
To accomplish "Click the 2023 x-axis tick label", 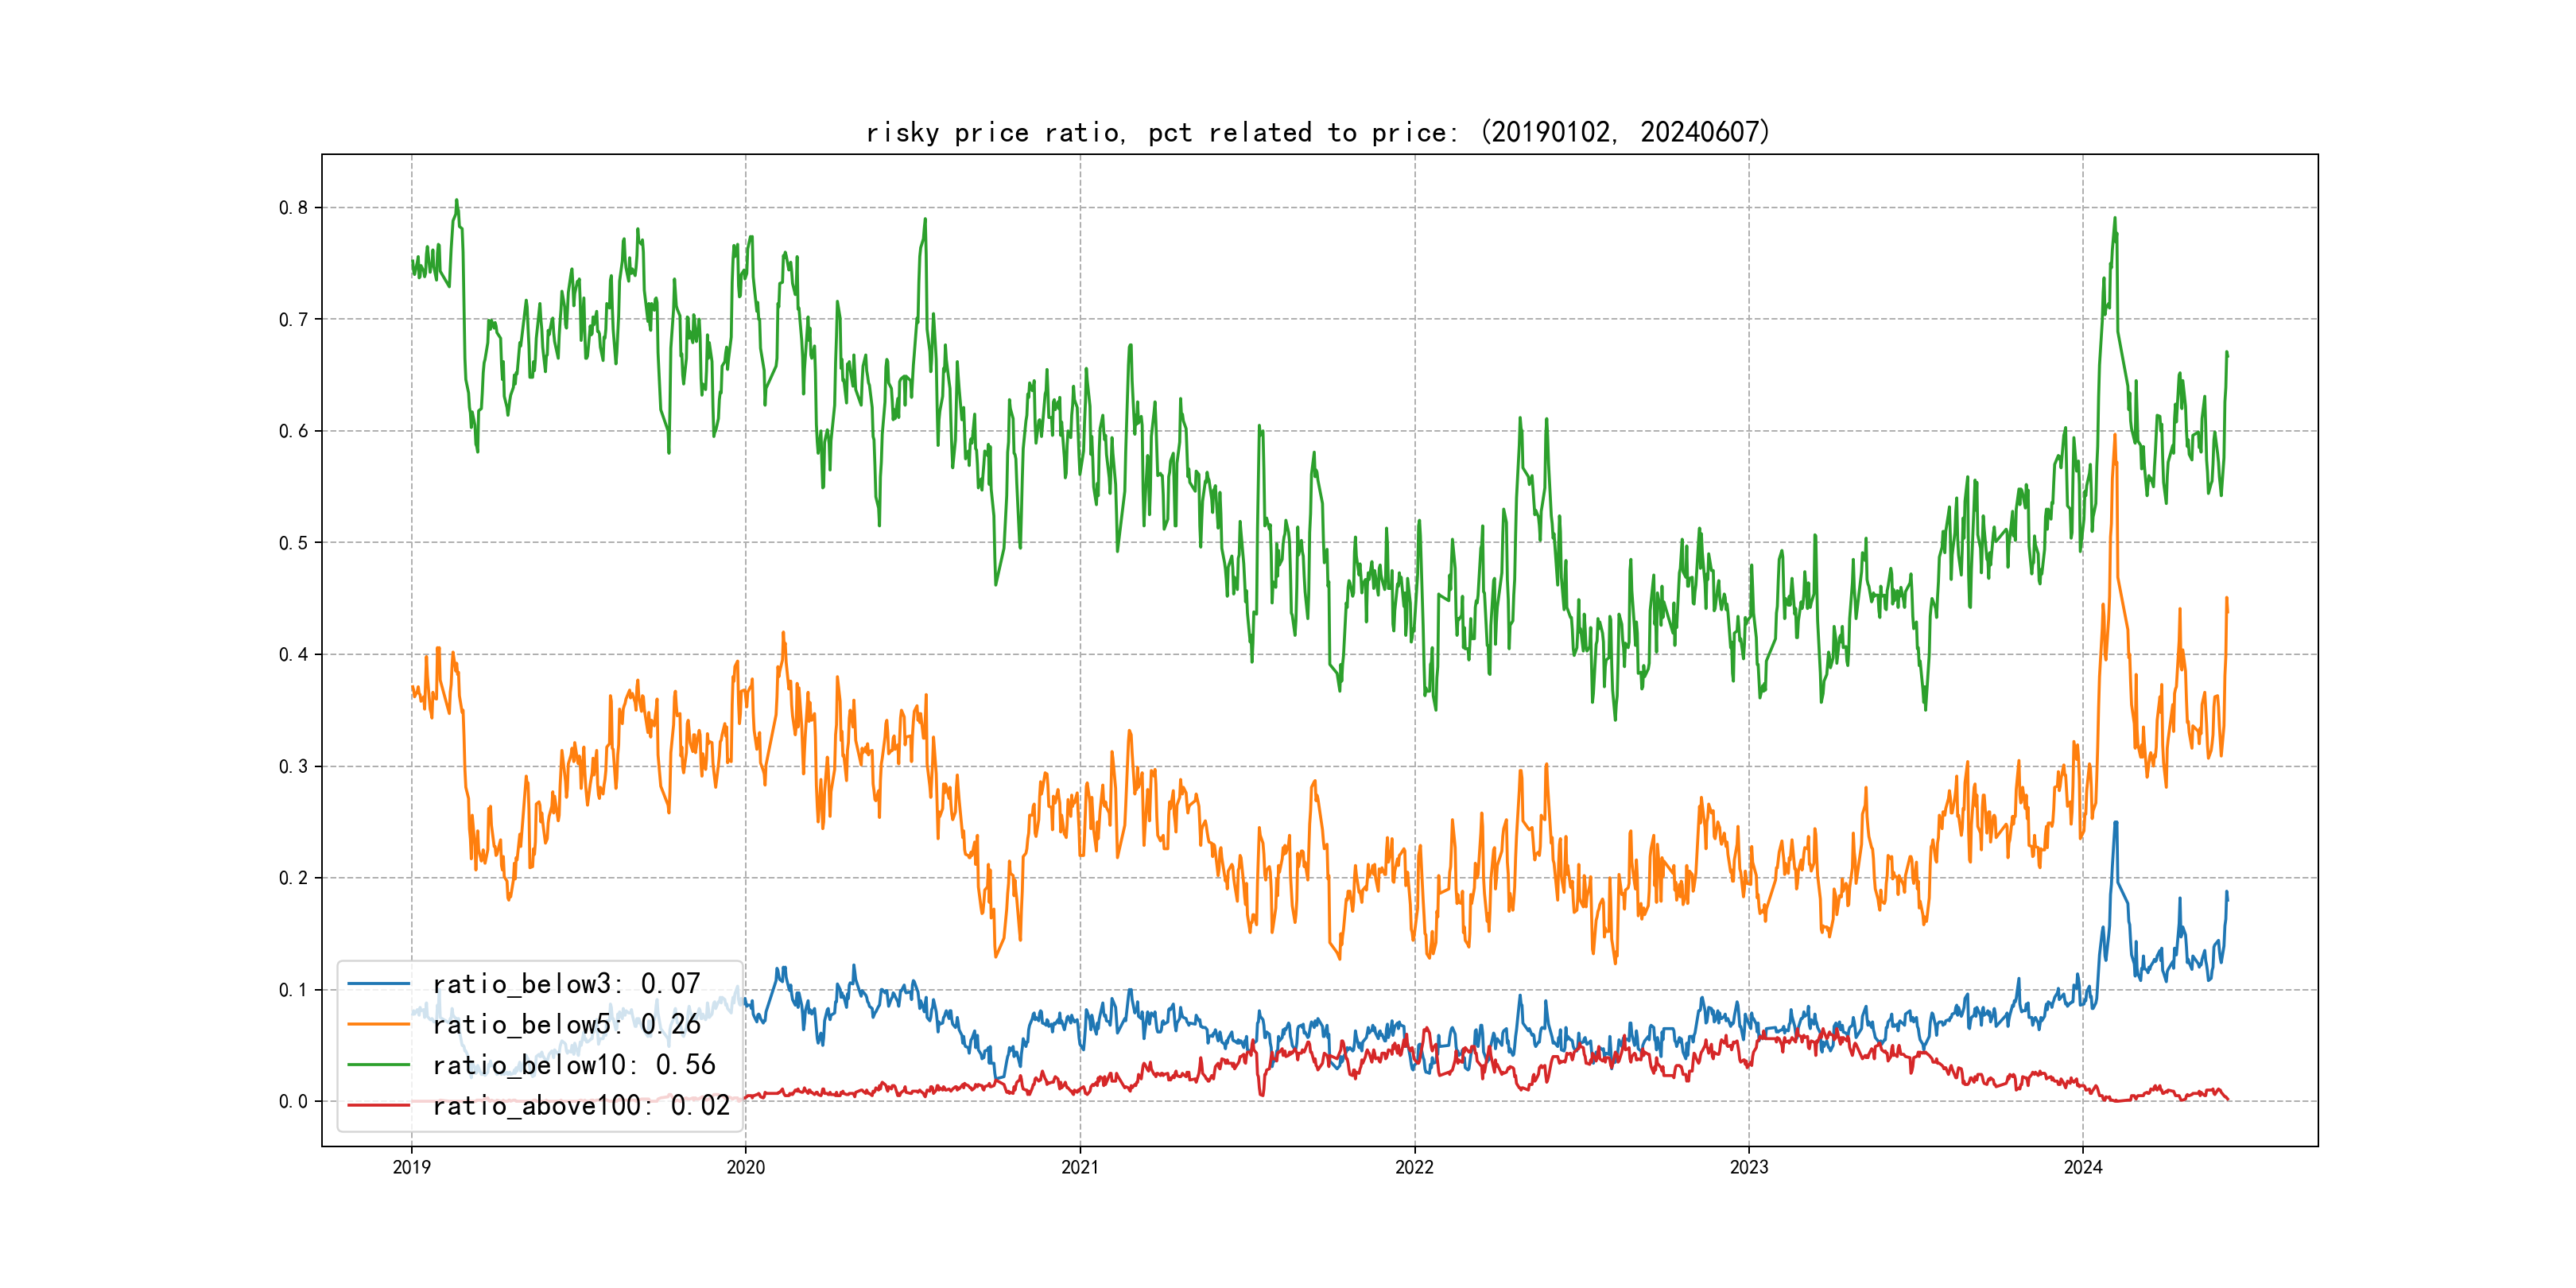I will click(x=1749, y=1167).
